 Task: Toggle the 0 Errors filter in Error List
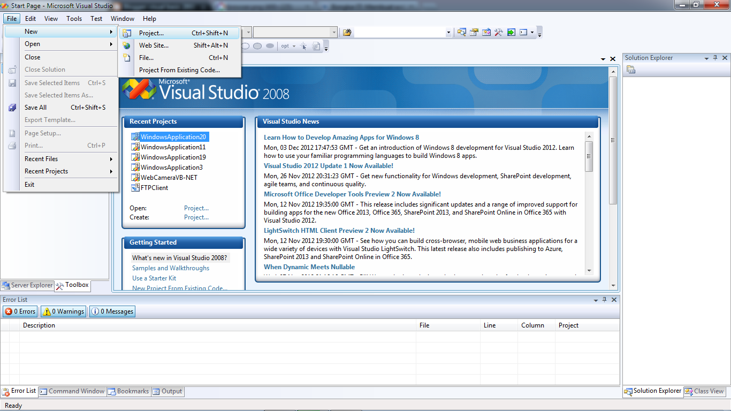(20, 311)
